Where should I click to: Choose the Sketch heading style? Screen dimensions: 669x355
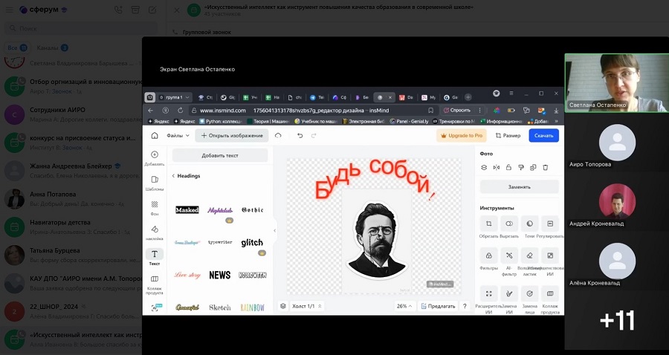point(220,307)
